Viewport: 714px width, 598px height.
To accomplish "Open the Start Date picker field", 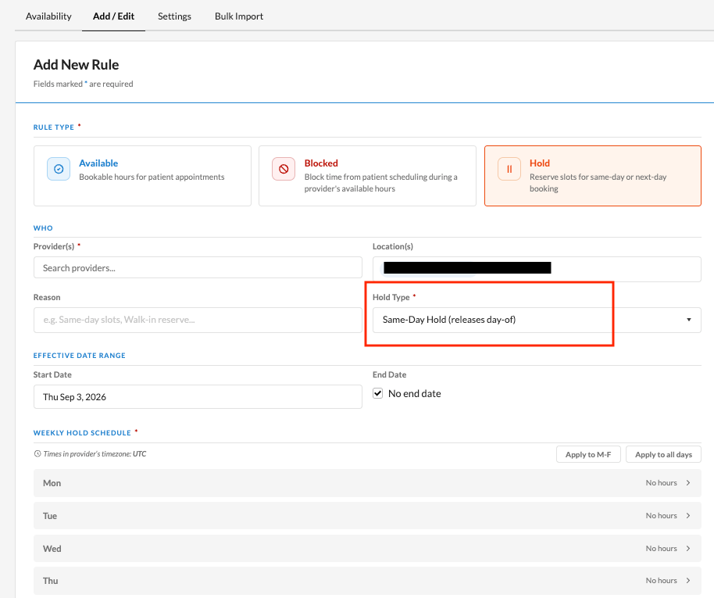I will click(198, 397).
